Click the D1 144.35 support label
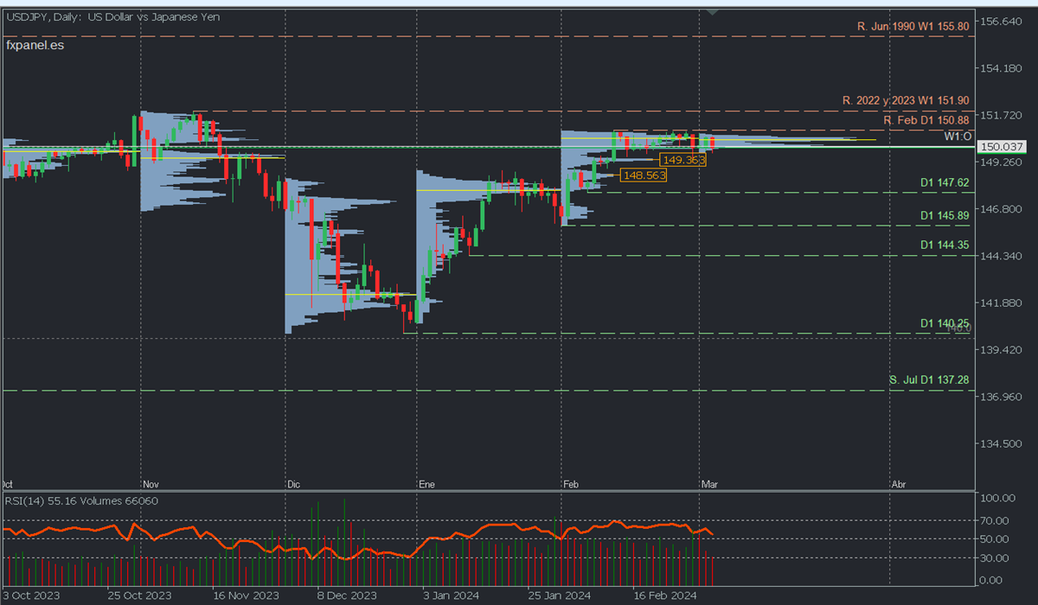1038x605 pixels. point(945,245)
